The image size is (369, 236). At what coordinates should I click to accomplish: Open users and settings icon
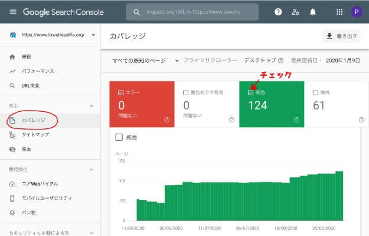[295, 12]
